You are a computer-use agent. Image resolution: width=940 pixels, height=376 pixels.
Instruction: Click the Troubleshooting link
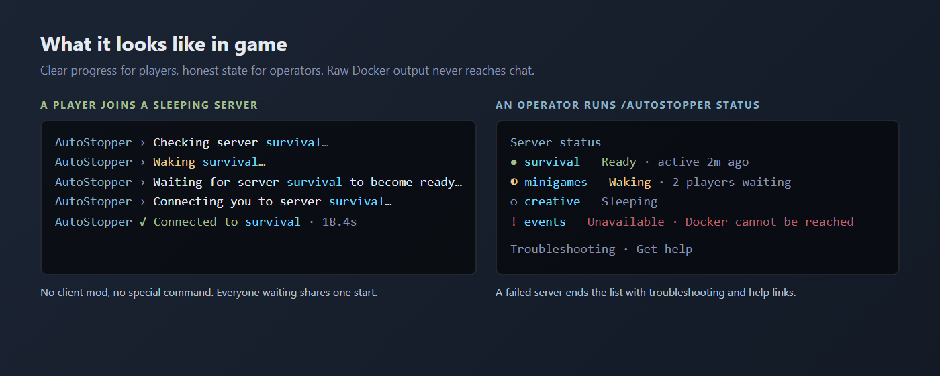(x=563, y=249)
